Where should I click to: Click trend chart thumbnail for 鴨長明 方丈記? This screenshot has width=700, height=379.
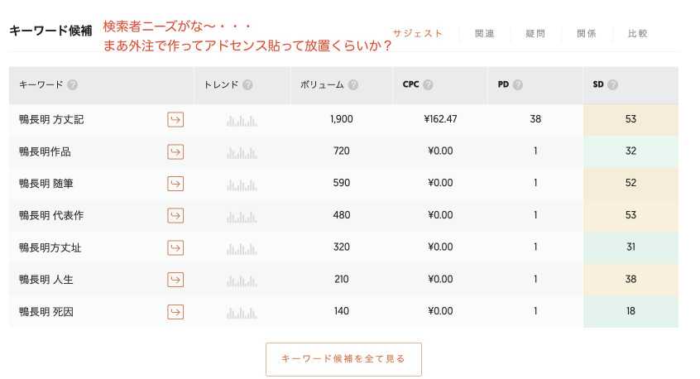point(242,121)
